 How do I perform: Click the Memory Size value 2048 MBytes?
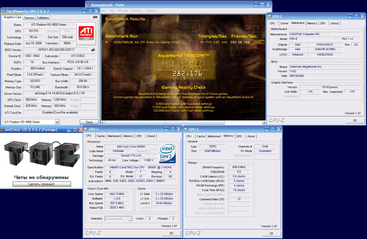pyautogui.click(x=212, y=151)
